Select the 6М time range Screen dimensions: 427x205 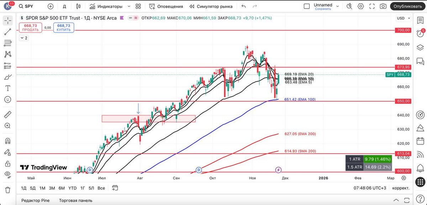pos(62,188)
